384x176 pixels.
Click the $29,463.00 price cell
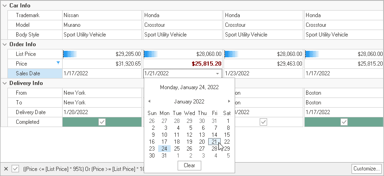click(263, 64)
